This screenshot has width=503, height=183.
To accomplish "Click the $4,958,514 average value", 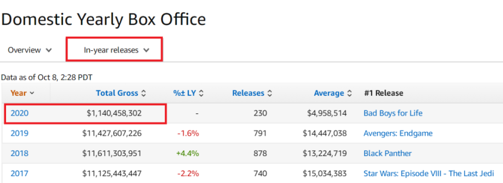I will pos(327,113).
